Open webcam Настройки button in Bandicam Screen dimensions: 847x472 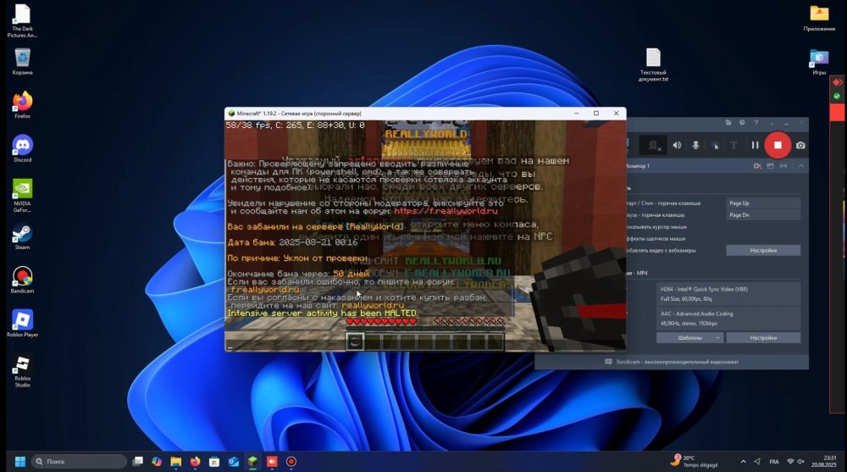pyautogui.click(x=763, y=250)
